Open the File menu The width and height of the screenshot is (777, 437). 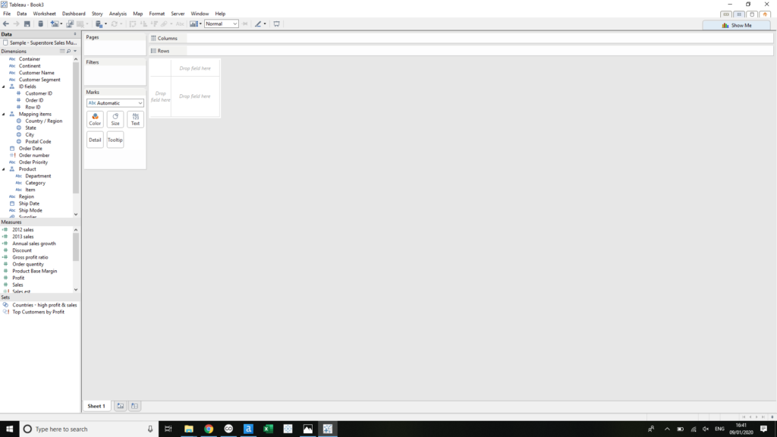point(7,14)
